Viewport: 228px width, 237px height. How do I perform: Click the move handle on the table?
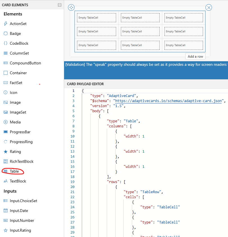[71, 7]
